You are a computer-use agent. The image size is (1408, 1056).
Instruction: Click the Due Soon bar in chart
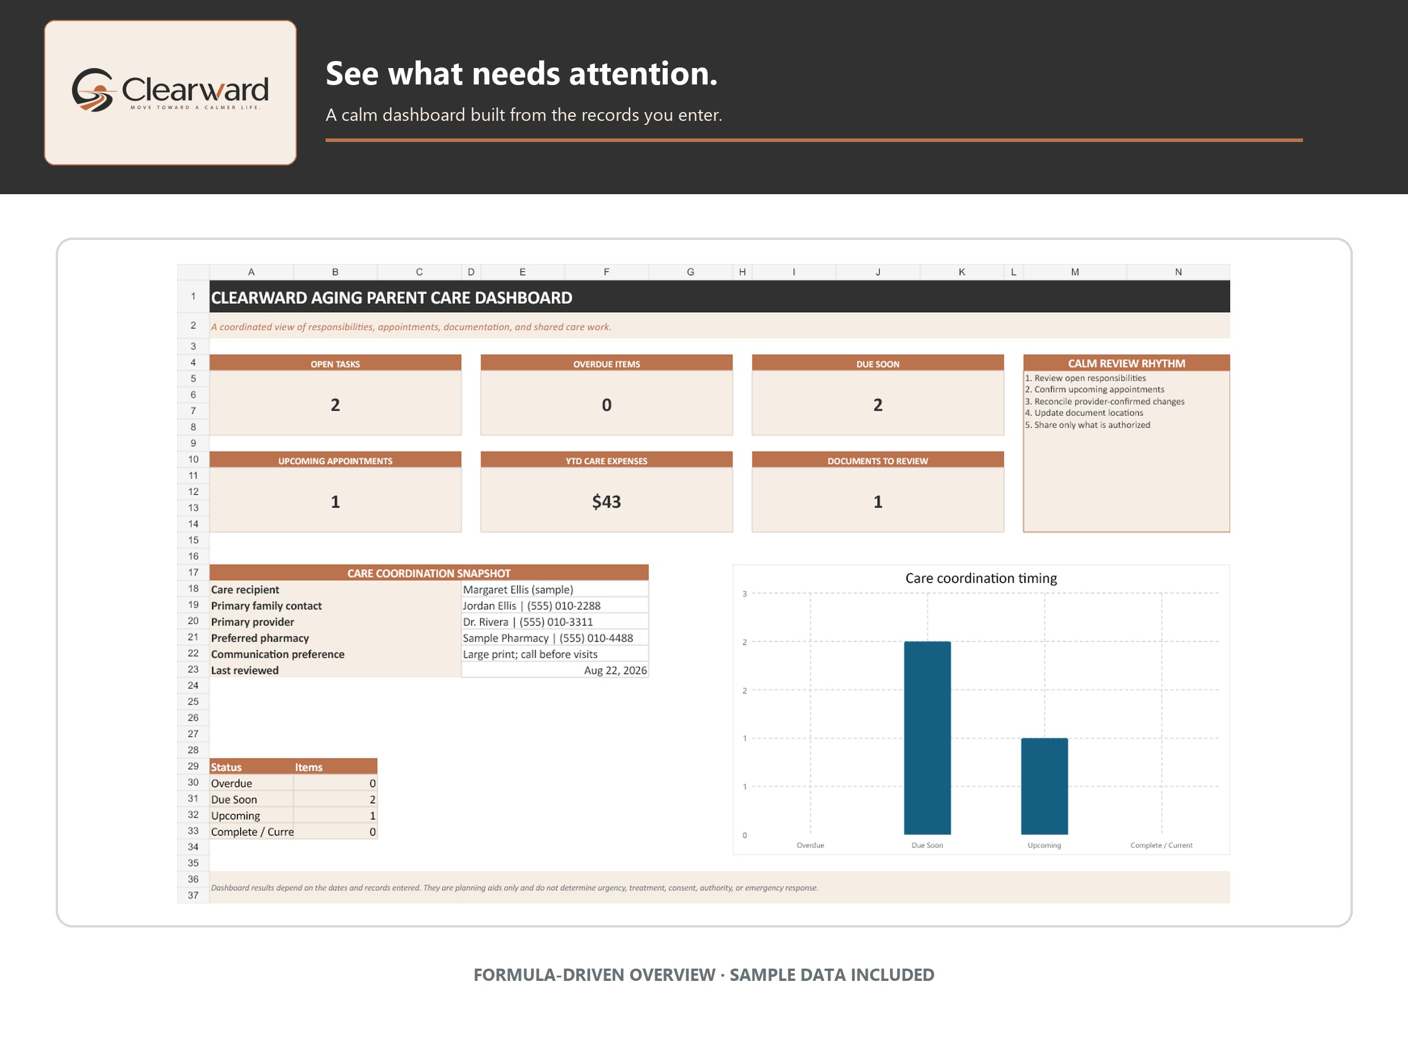(928, 738)
